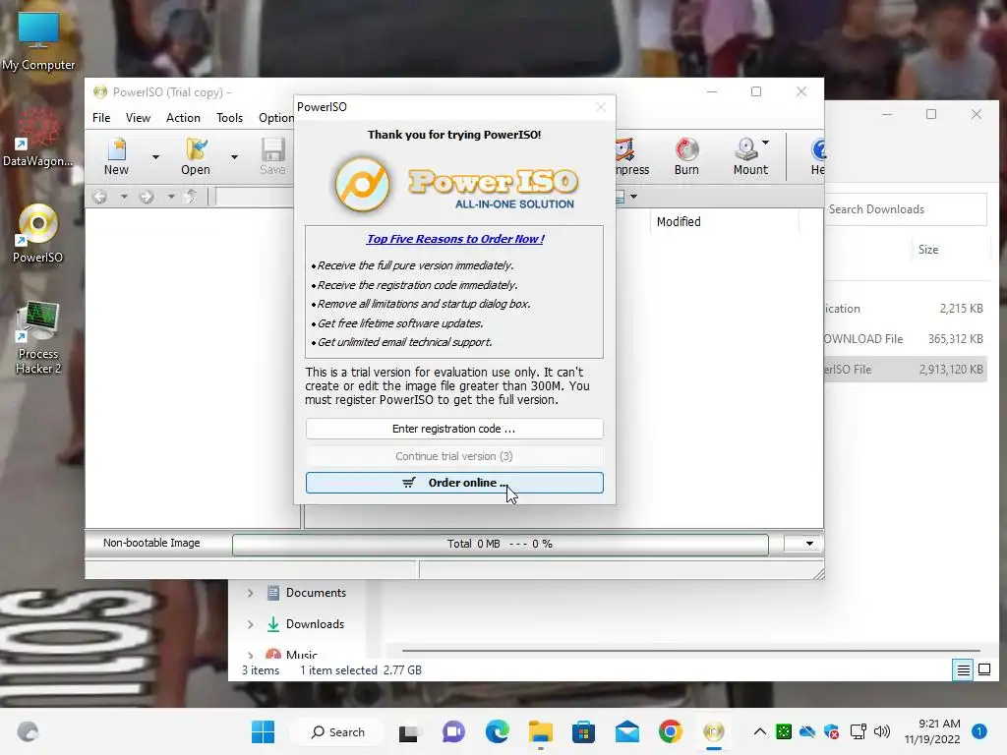Open Back history dropdown arrow
1007x755 pixels.
pos(124,197)
